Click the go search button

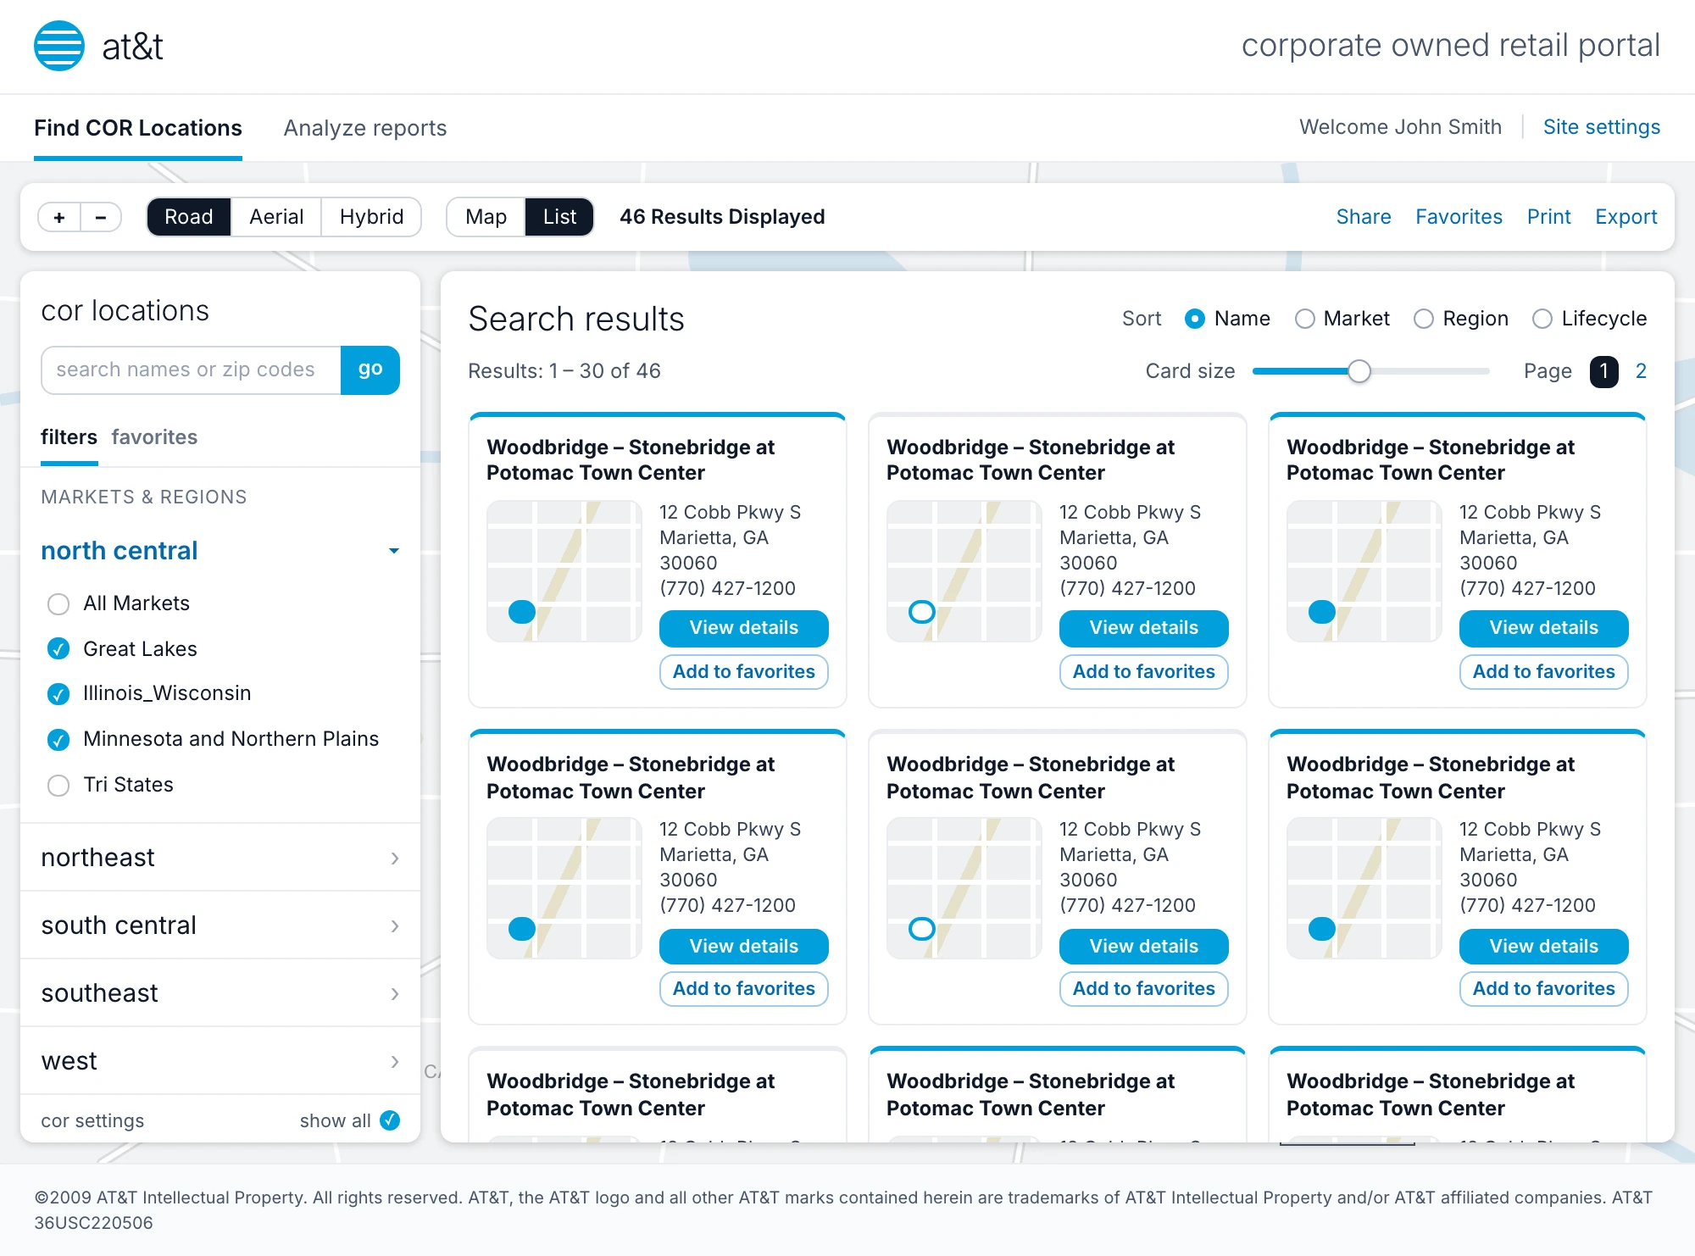[x=370, y=370]
